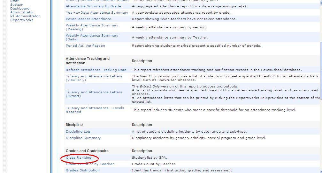Select the Levels Reached description text
Image resolution: width=322 pixels, height=173 pixels.
pyautogui.click(x=214, y=110)
